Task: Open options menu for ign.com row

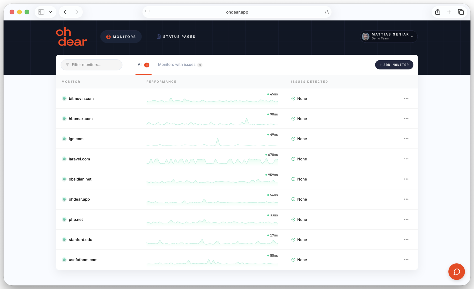Action: pos(406,139)
